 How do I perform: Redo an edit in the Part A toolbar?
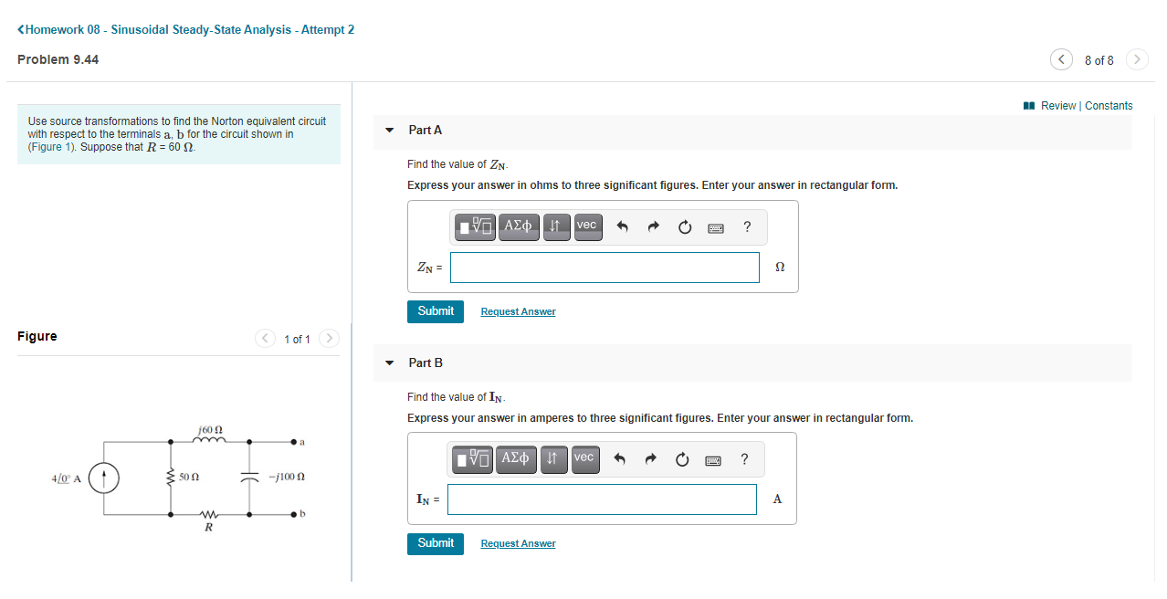click(x=652, y=226)
